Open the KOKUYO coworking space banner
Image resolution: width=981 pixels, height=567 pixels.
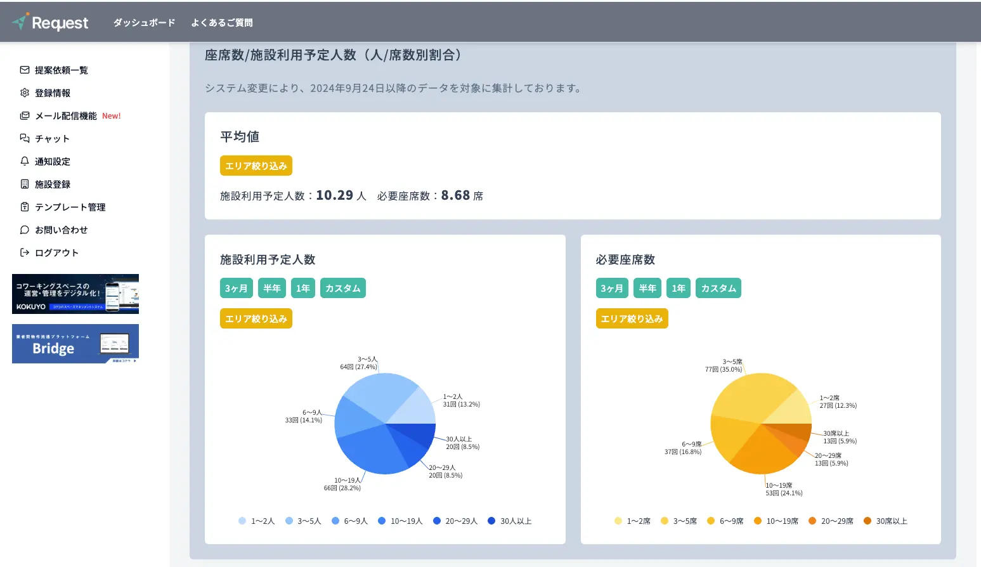(x=75, y=294)
